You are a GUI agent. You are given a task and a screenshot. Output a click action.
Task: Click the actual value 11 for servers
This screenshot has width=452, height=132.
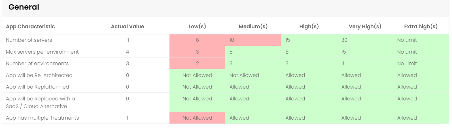(128, 40)
